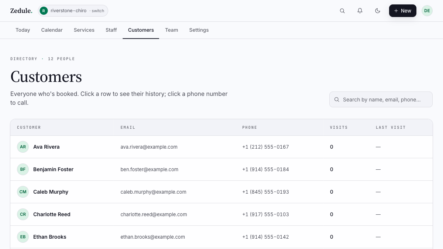Open Ava Rivera's customer row

[x=221, y=147]
